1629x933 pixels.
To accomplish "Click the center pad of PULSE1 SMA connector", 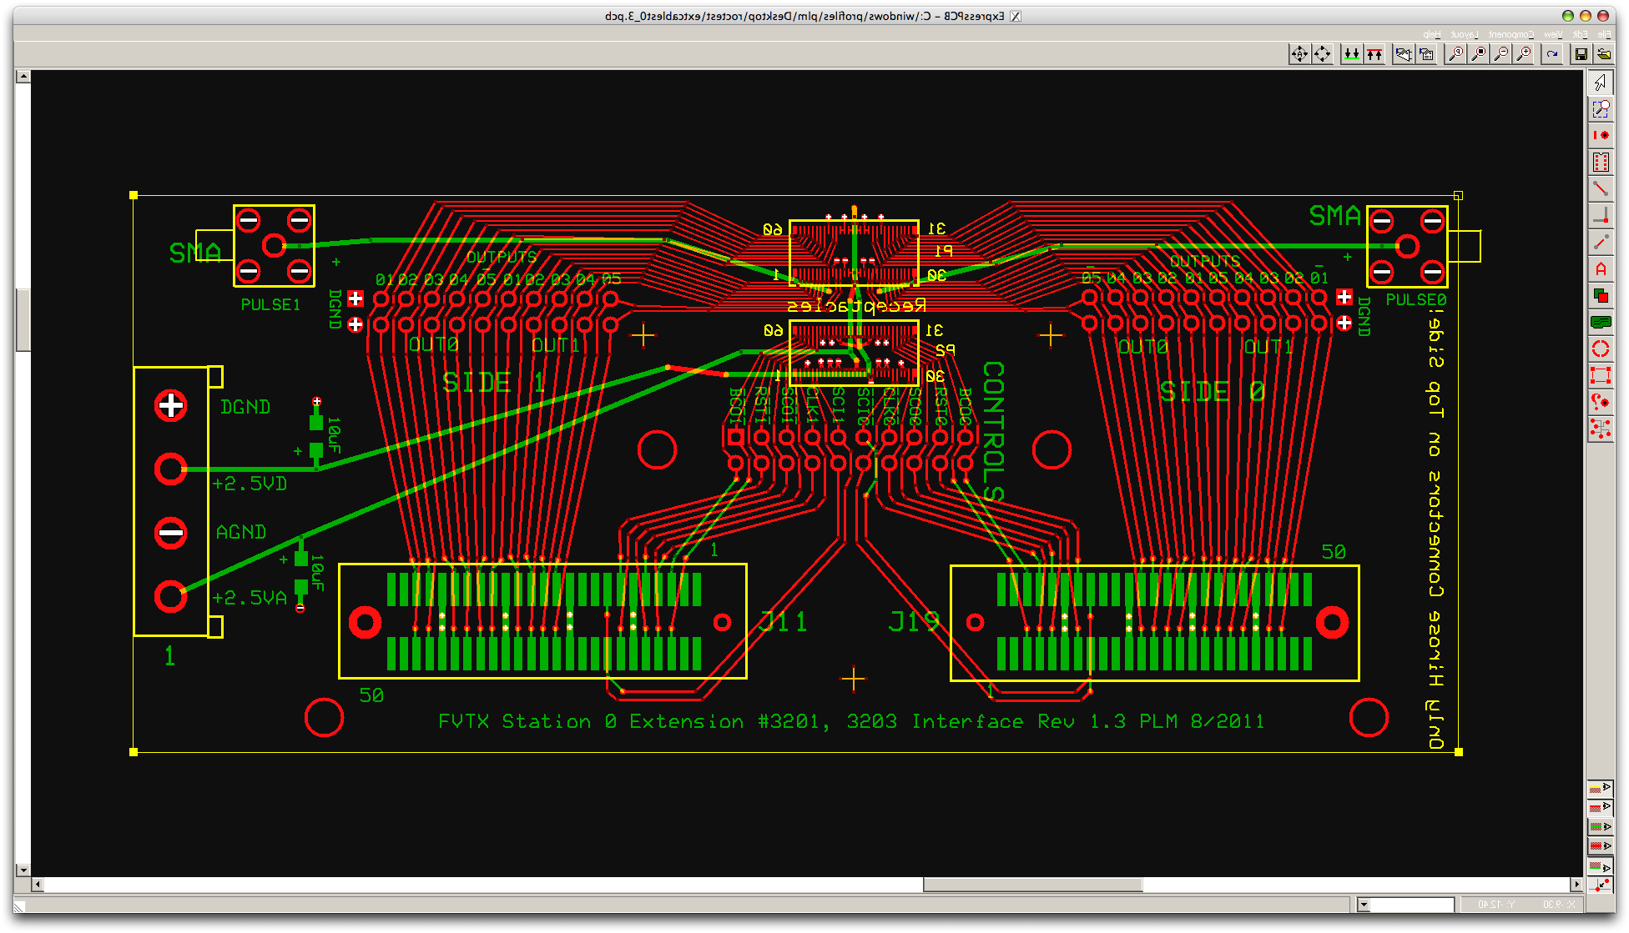I will 274,246.
